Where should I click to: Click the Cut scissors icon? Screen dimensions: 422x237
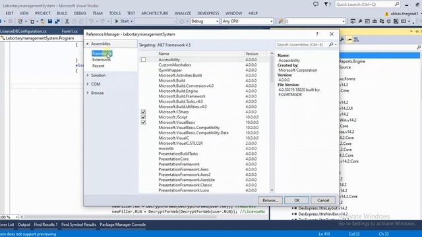pos(67,21)
